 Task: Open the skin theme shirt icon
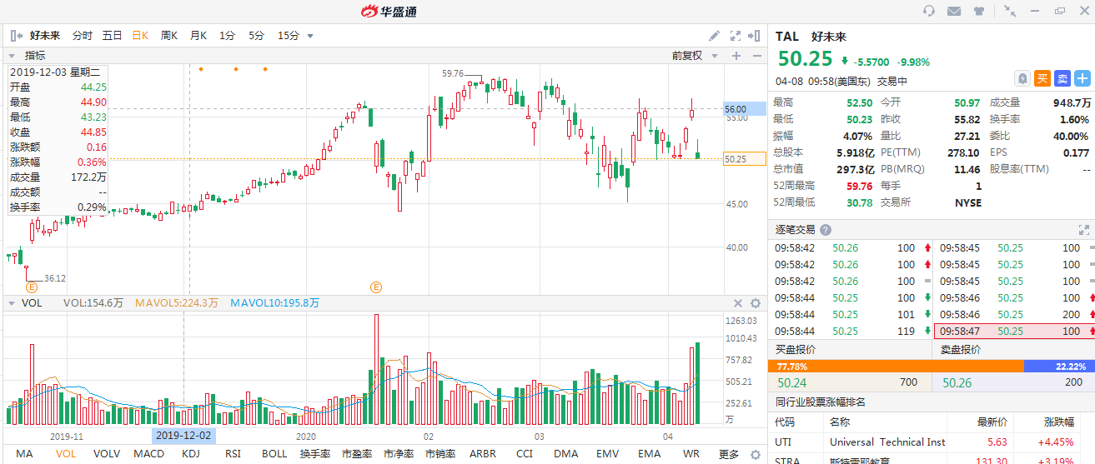click(979, 11)
